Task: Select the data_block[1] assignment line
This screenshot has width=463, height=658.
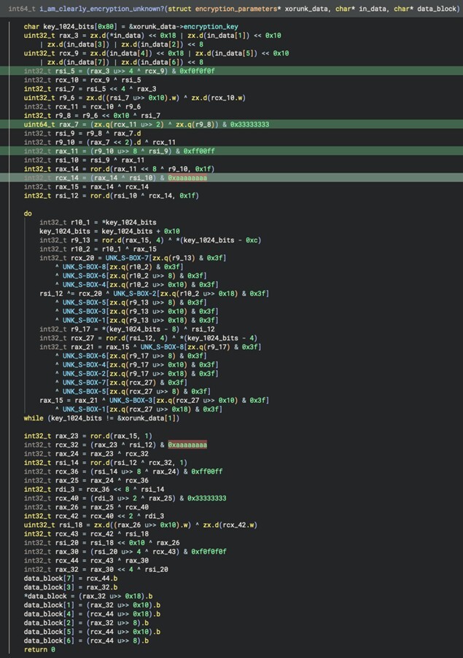Action: (x=92, y=605)
